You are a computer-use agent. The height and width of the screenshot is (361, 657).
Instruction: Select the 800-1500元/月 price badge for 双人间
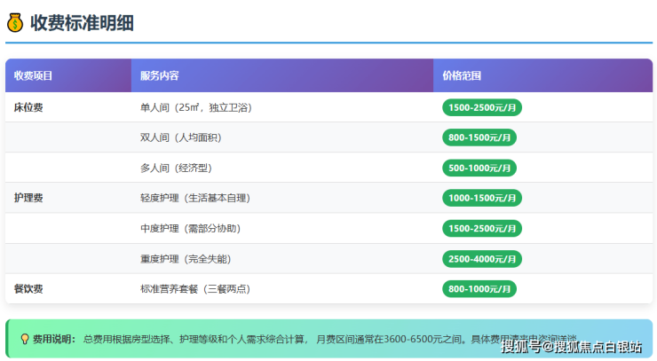coord(479,137)
